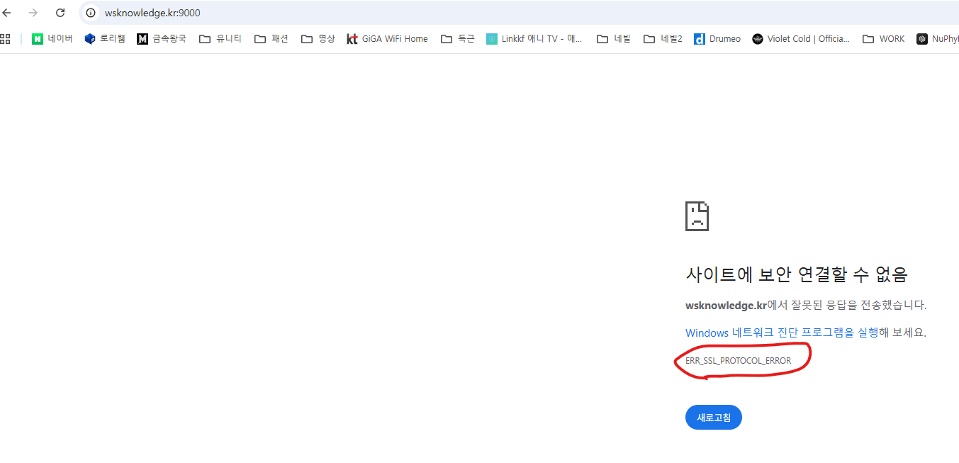The width and height of the screenshot is (959, 463).
Task: Click the blue 새로고침 button
Action: (713, 418)
